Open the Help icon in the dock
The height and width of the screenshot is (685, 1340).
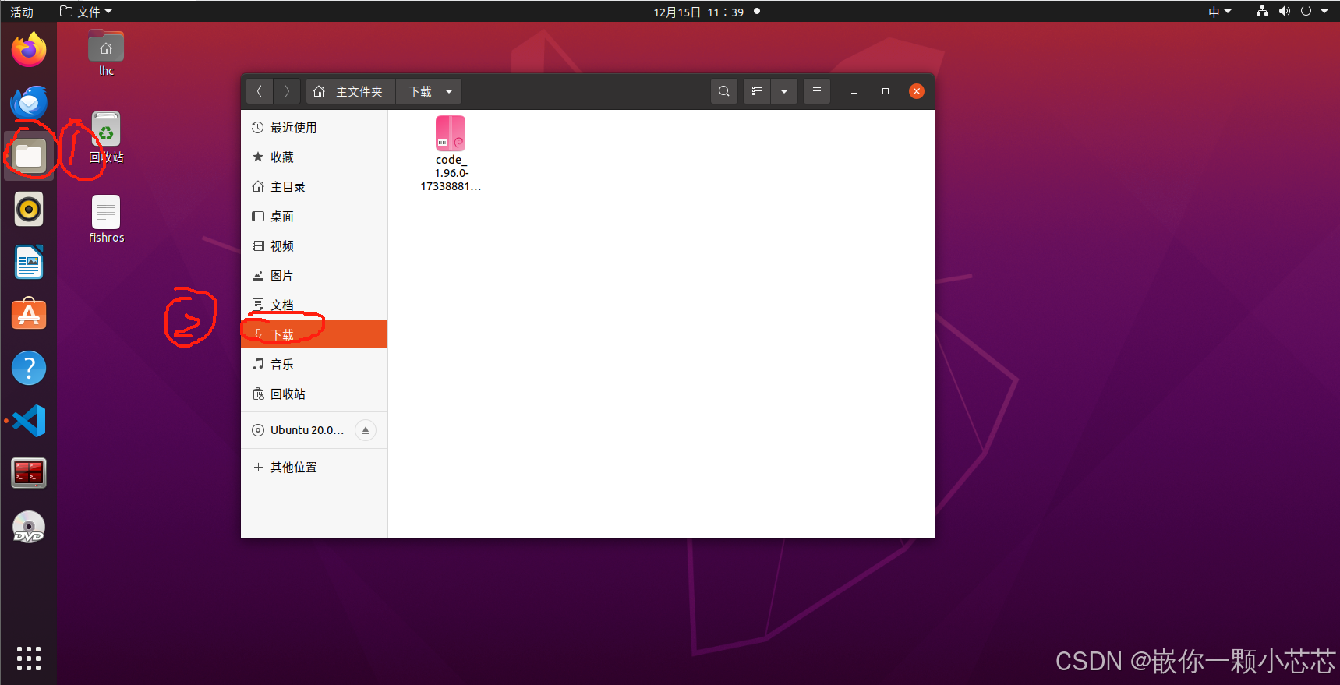click(29, 368)
